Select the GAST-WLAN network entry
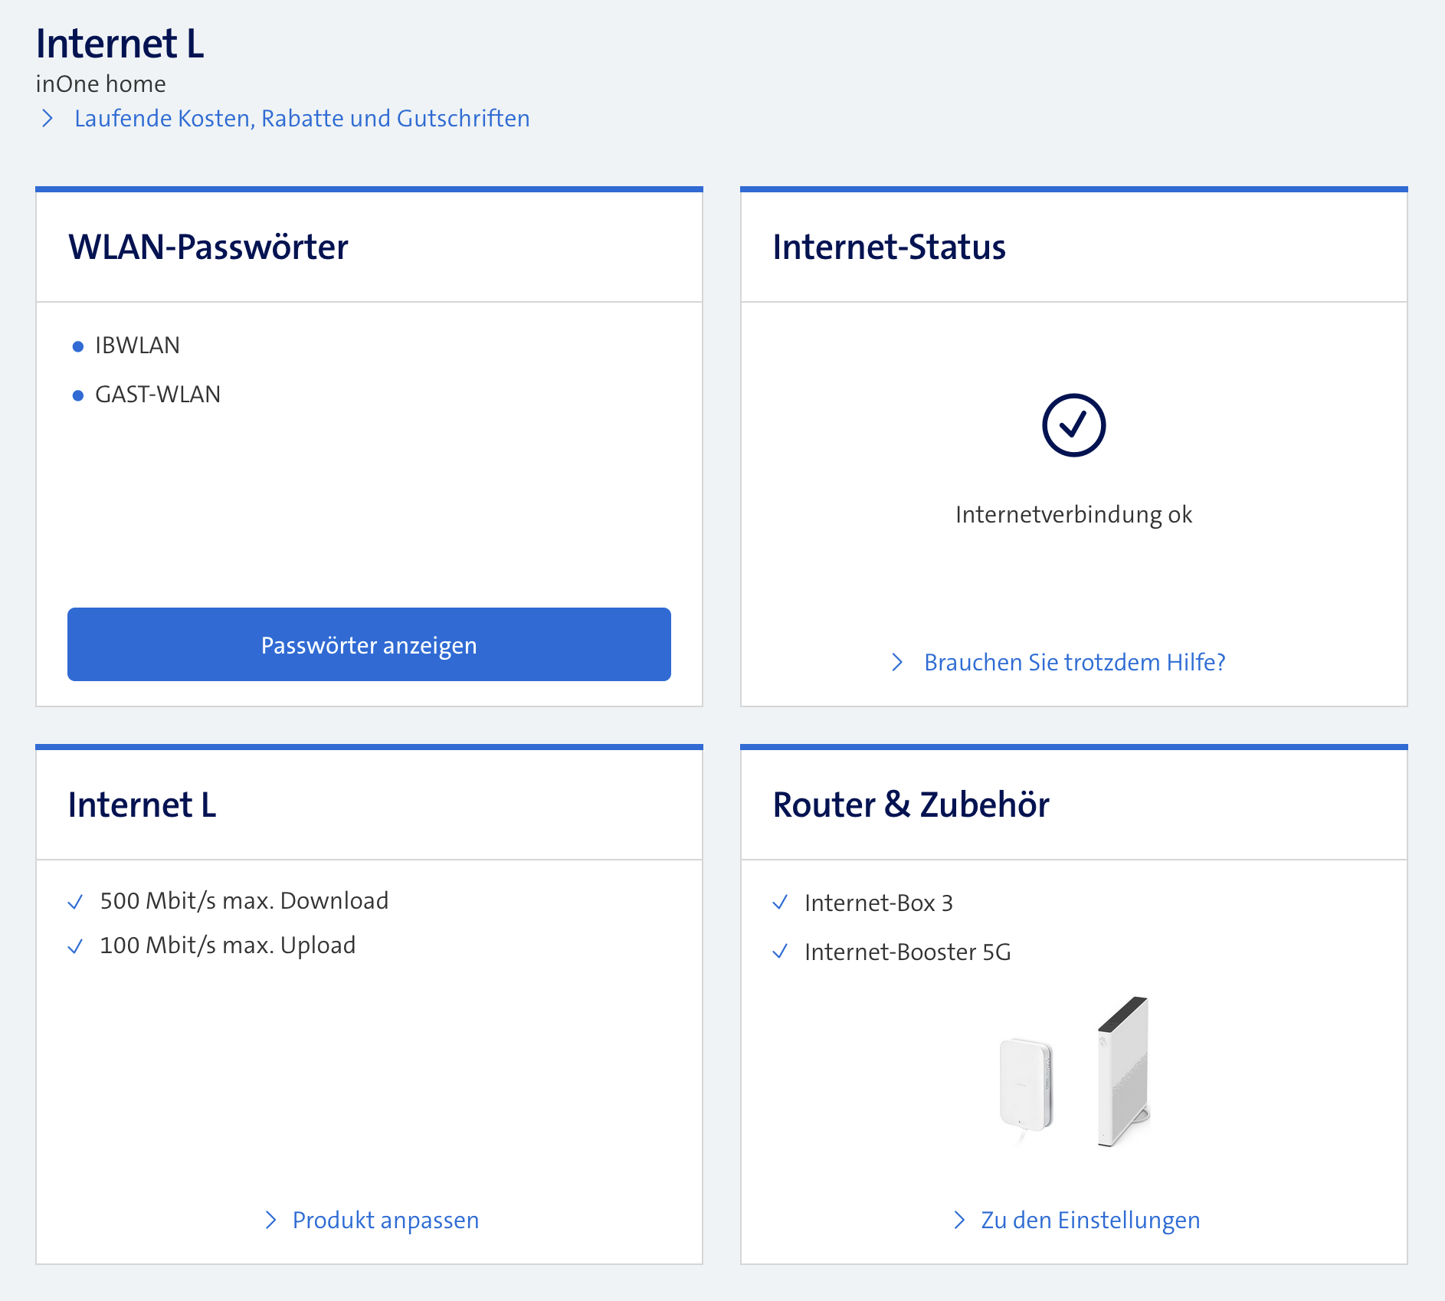This screenshot has height=1301, width=1445. [x=158, y=395]
